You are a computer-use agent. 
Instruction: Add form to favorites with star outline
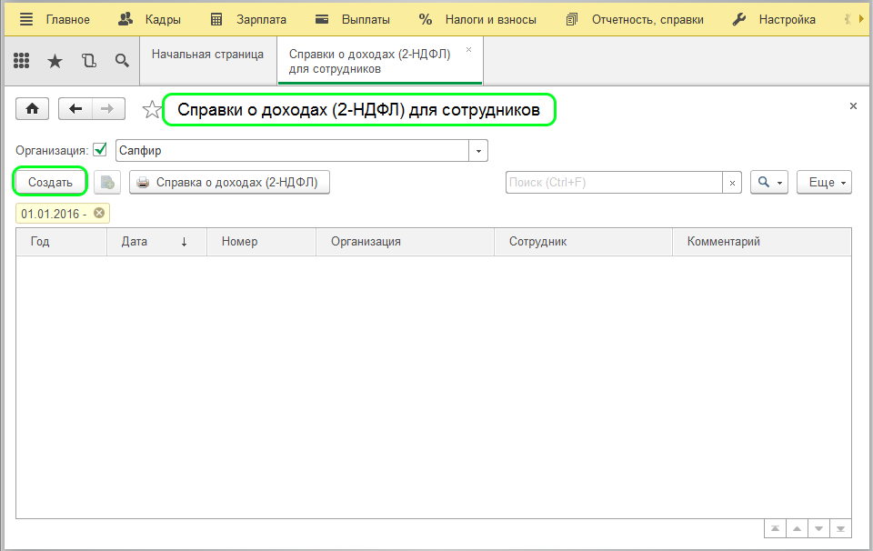[152, 110]
